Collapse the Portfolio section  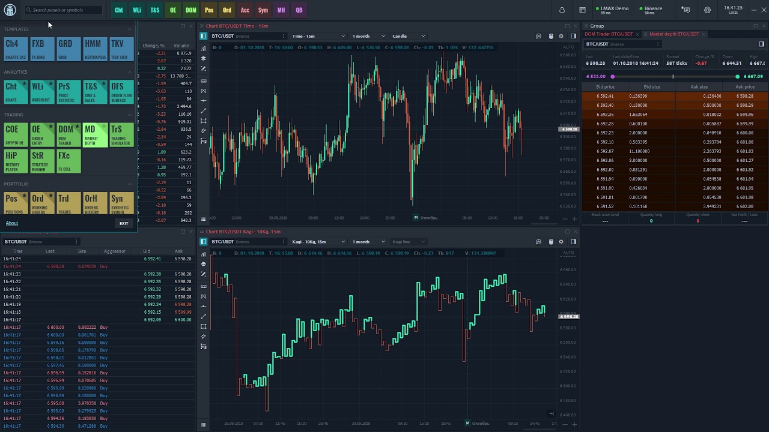coord(129,184)
